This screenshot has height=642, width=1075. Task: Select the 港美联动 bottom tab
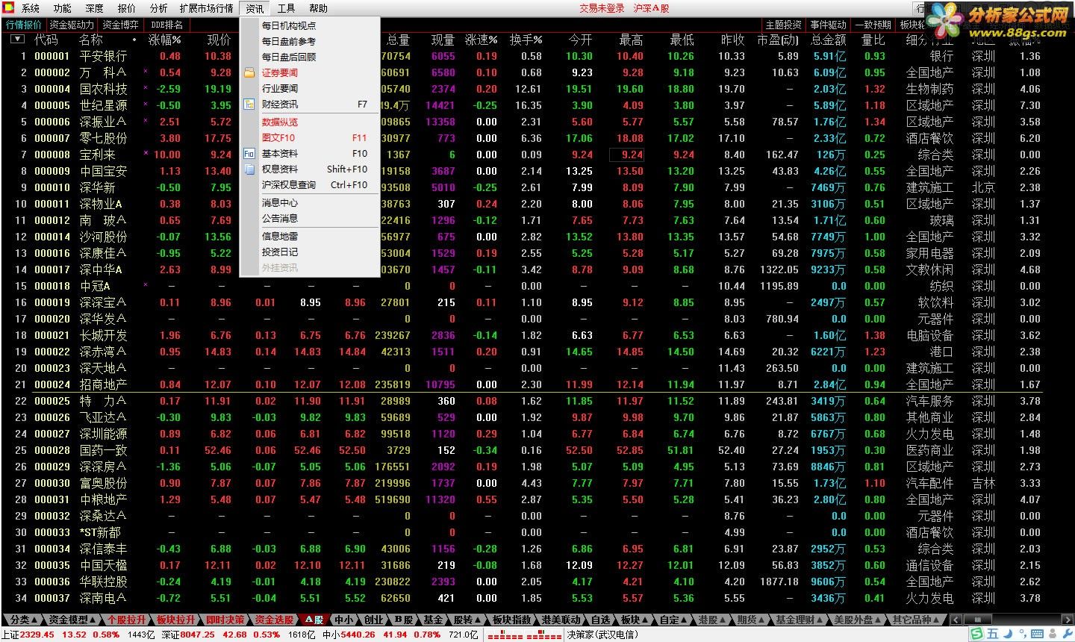[x=561, y=620]
